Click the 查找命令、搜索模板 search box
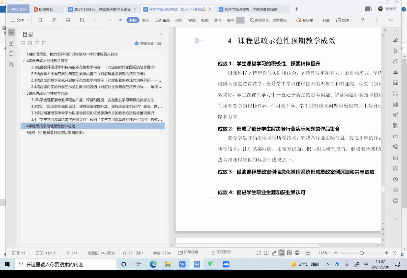This screenshot has height=278, width=407. tap(268, 20)
